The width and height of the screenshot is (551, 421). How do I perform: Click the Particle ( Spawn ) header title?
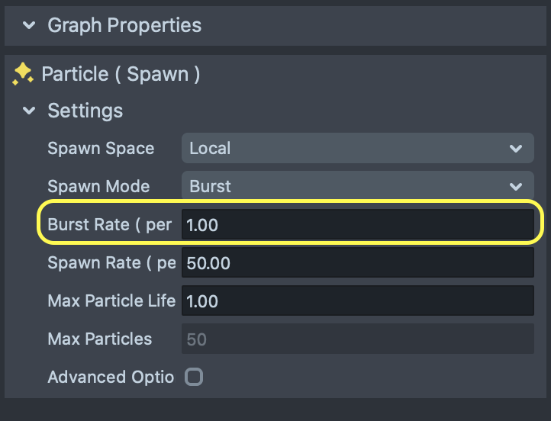(121, 74)
